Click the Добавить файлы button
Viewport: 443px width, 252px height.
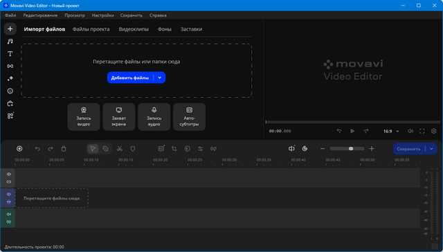click(x=130, y=78)
